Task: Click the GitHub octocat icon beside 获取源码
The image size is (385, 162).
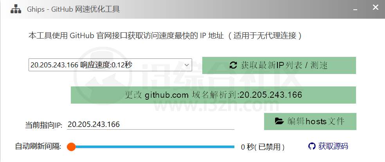Action: point(311,146)
